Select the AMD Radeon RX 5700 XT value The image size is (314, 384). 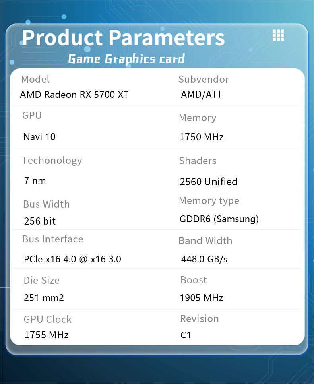click(74, 95)
